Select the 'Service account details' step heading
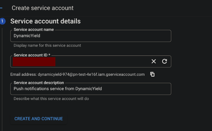This screenshot has width=212, height=131. (x=46, y=21)
